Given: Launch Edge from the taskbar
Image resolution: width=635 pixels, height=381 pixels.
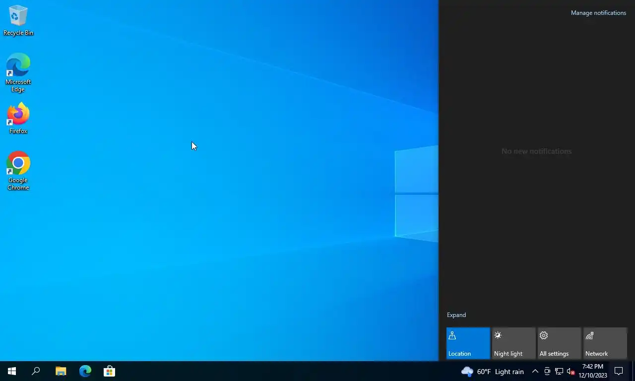Looking at the screenshot, I should (85, 371).
